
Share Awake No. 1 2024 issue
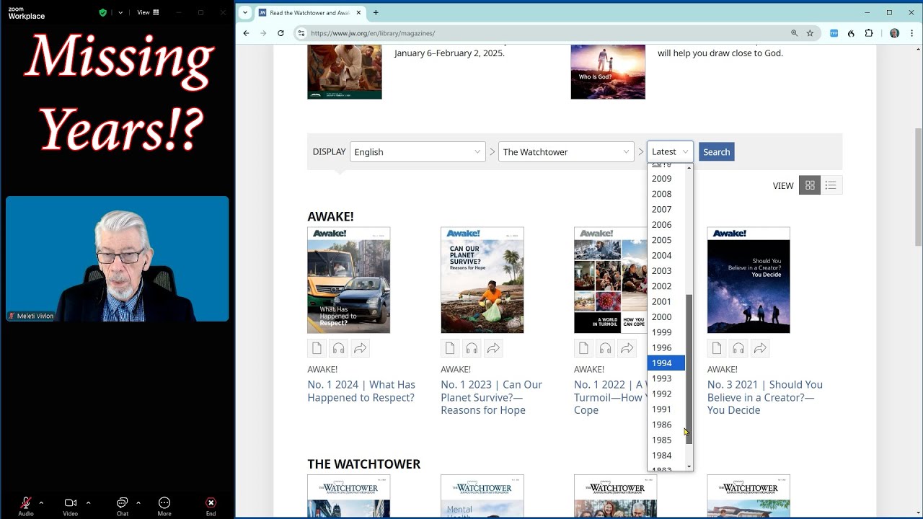360,349
